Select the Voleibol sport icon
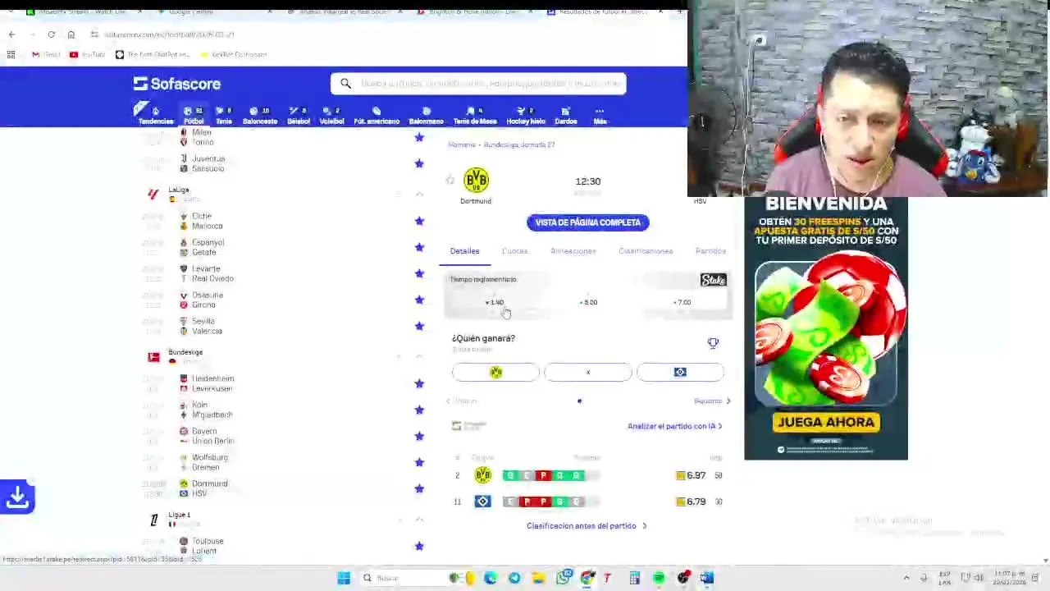This screenshot has width=1050, height=591. 331,115
